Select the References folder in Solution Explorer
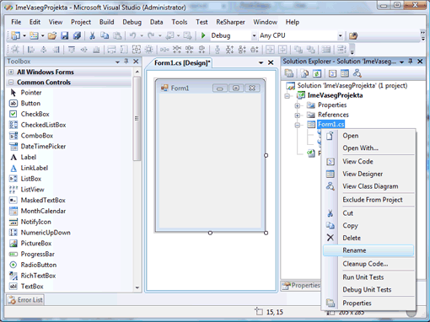The image size is (430, 322). 333,115
